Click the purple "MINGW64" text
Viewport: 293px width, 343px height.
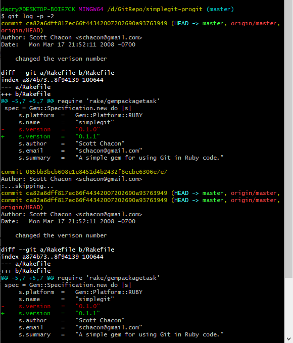pyautogui.click(x=91, y=9)
